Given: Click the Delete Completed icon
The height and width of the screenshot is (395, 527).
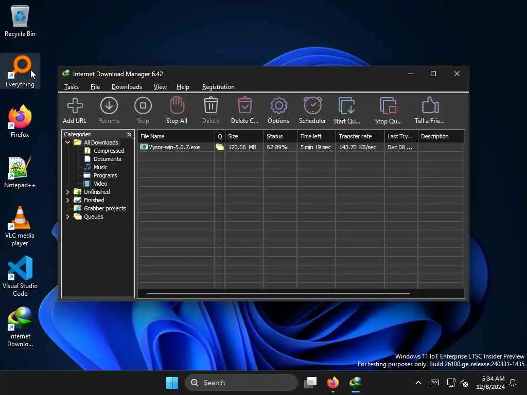Looking at the screenshot, I should point(244,105).
